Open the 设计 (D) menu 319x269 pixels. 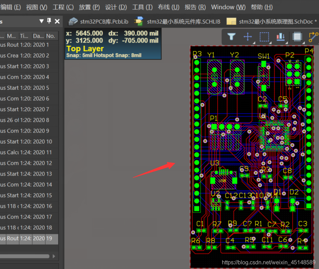coord(116,7)
